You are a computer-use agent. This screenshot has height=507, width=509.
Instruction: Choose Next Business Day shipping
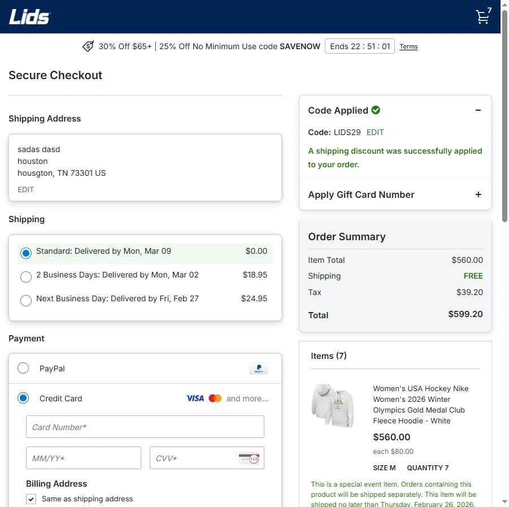tap(25, 301)
